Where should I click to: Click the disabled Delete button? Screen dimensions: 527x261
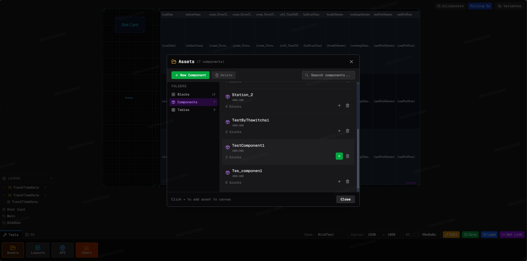pos(224,75)
